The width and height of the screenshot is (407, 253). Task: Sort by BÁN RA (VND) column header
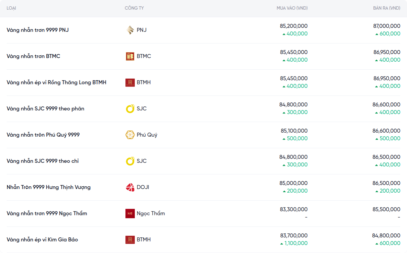pyautogui.click(x=386, y=8)
